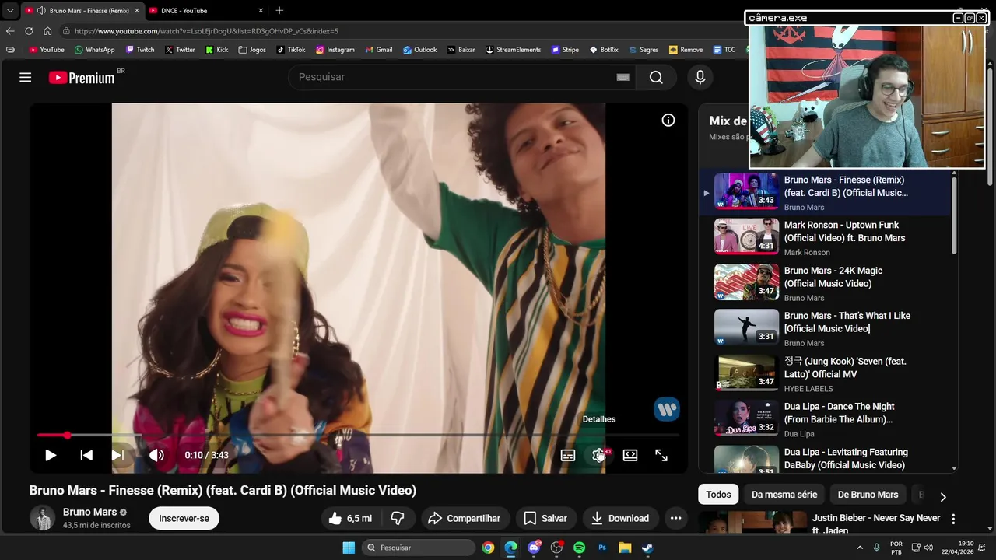Screen dimensions: 996x560
Task: Close the DNCE - YouTube tab
Action: point(261,11)
